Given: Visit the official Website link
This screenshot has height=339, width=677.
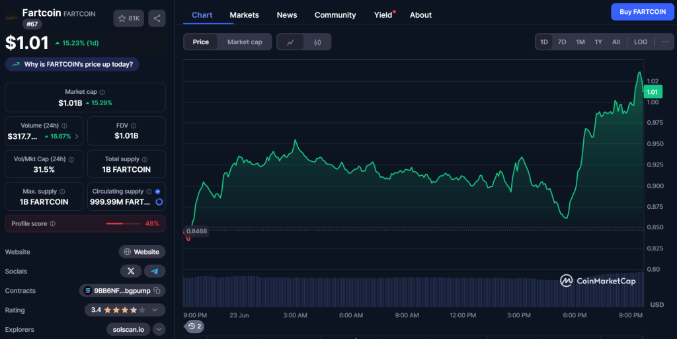Looking at the screenshot, I should point(142,252).
